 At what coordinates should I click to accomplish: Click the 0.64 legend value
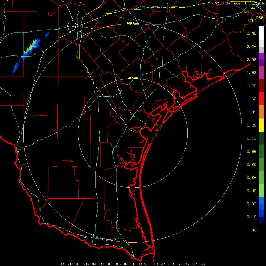[252, 178]
